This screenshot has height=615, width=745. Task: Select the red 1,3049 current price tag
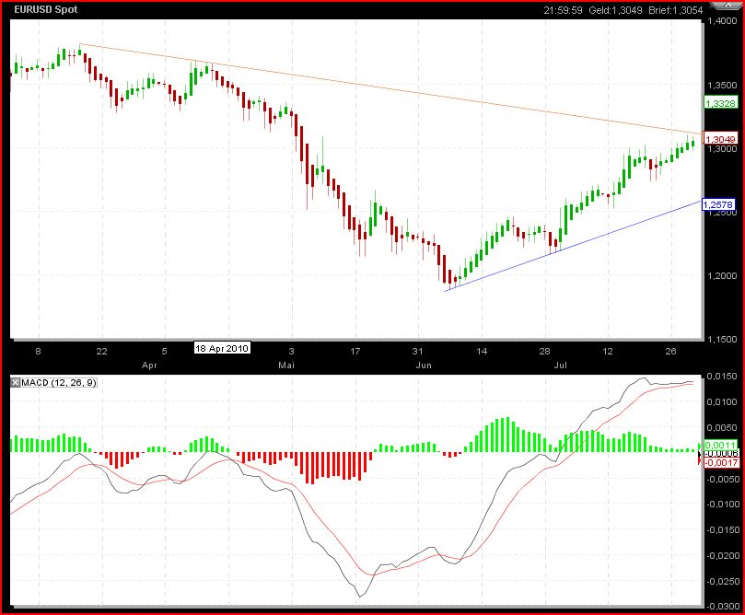(x=717, y=138)
